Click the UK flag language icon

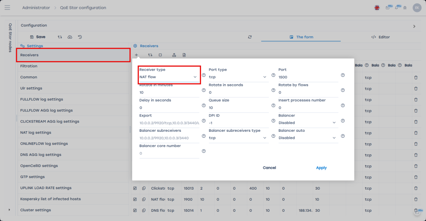pyautogui.click(x=377, y=8)
